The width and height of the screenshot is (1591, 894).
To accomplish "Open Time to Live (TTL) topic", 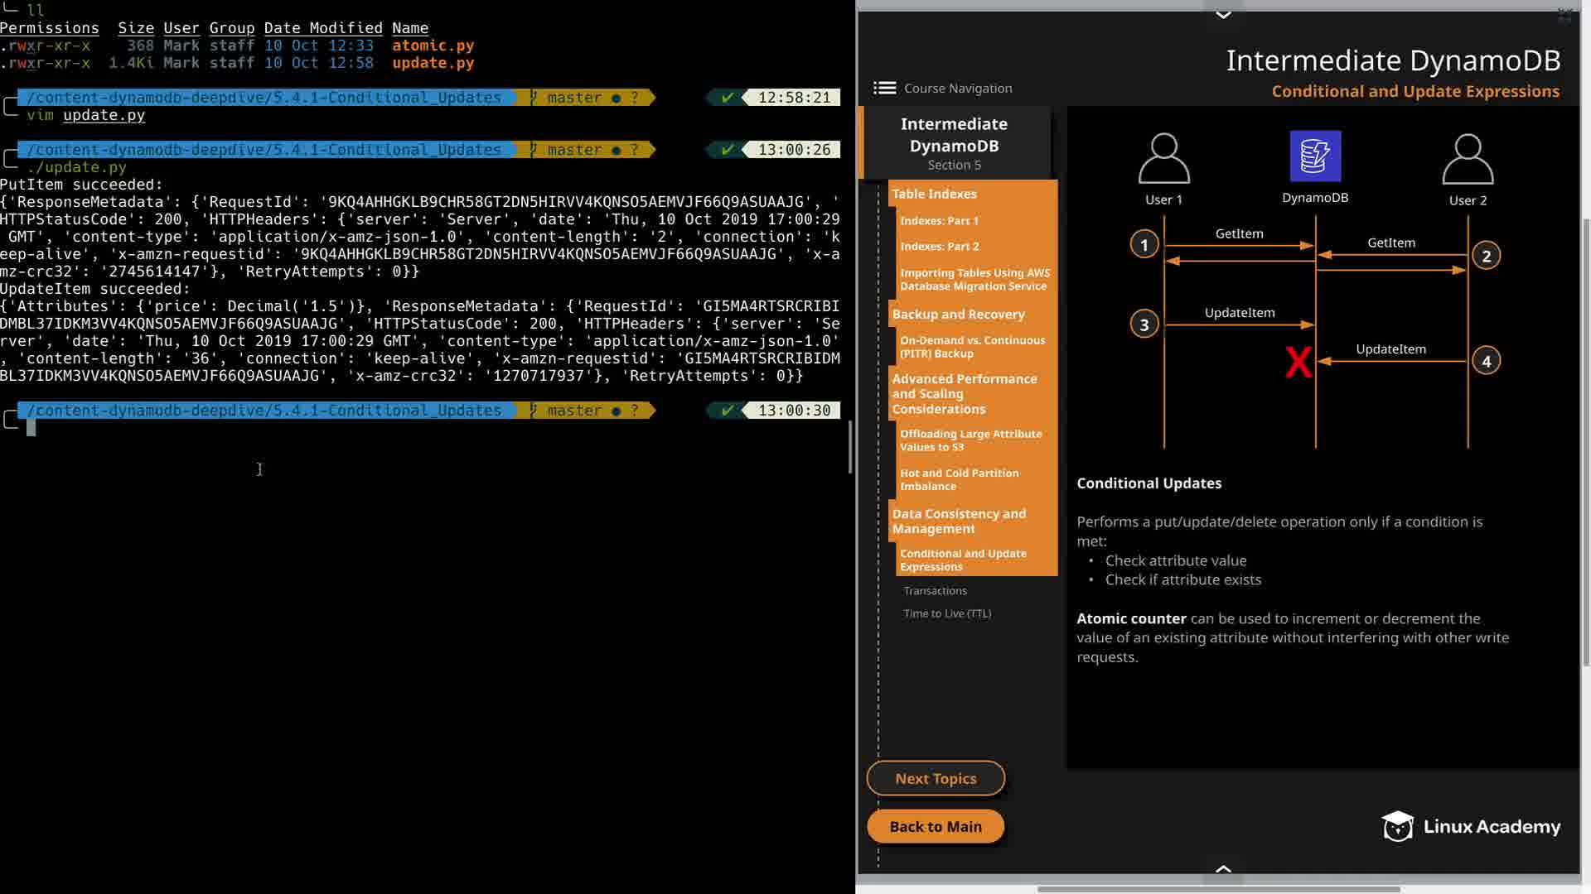I will click(x=947, y=613).
